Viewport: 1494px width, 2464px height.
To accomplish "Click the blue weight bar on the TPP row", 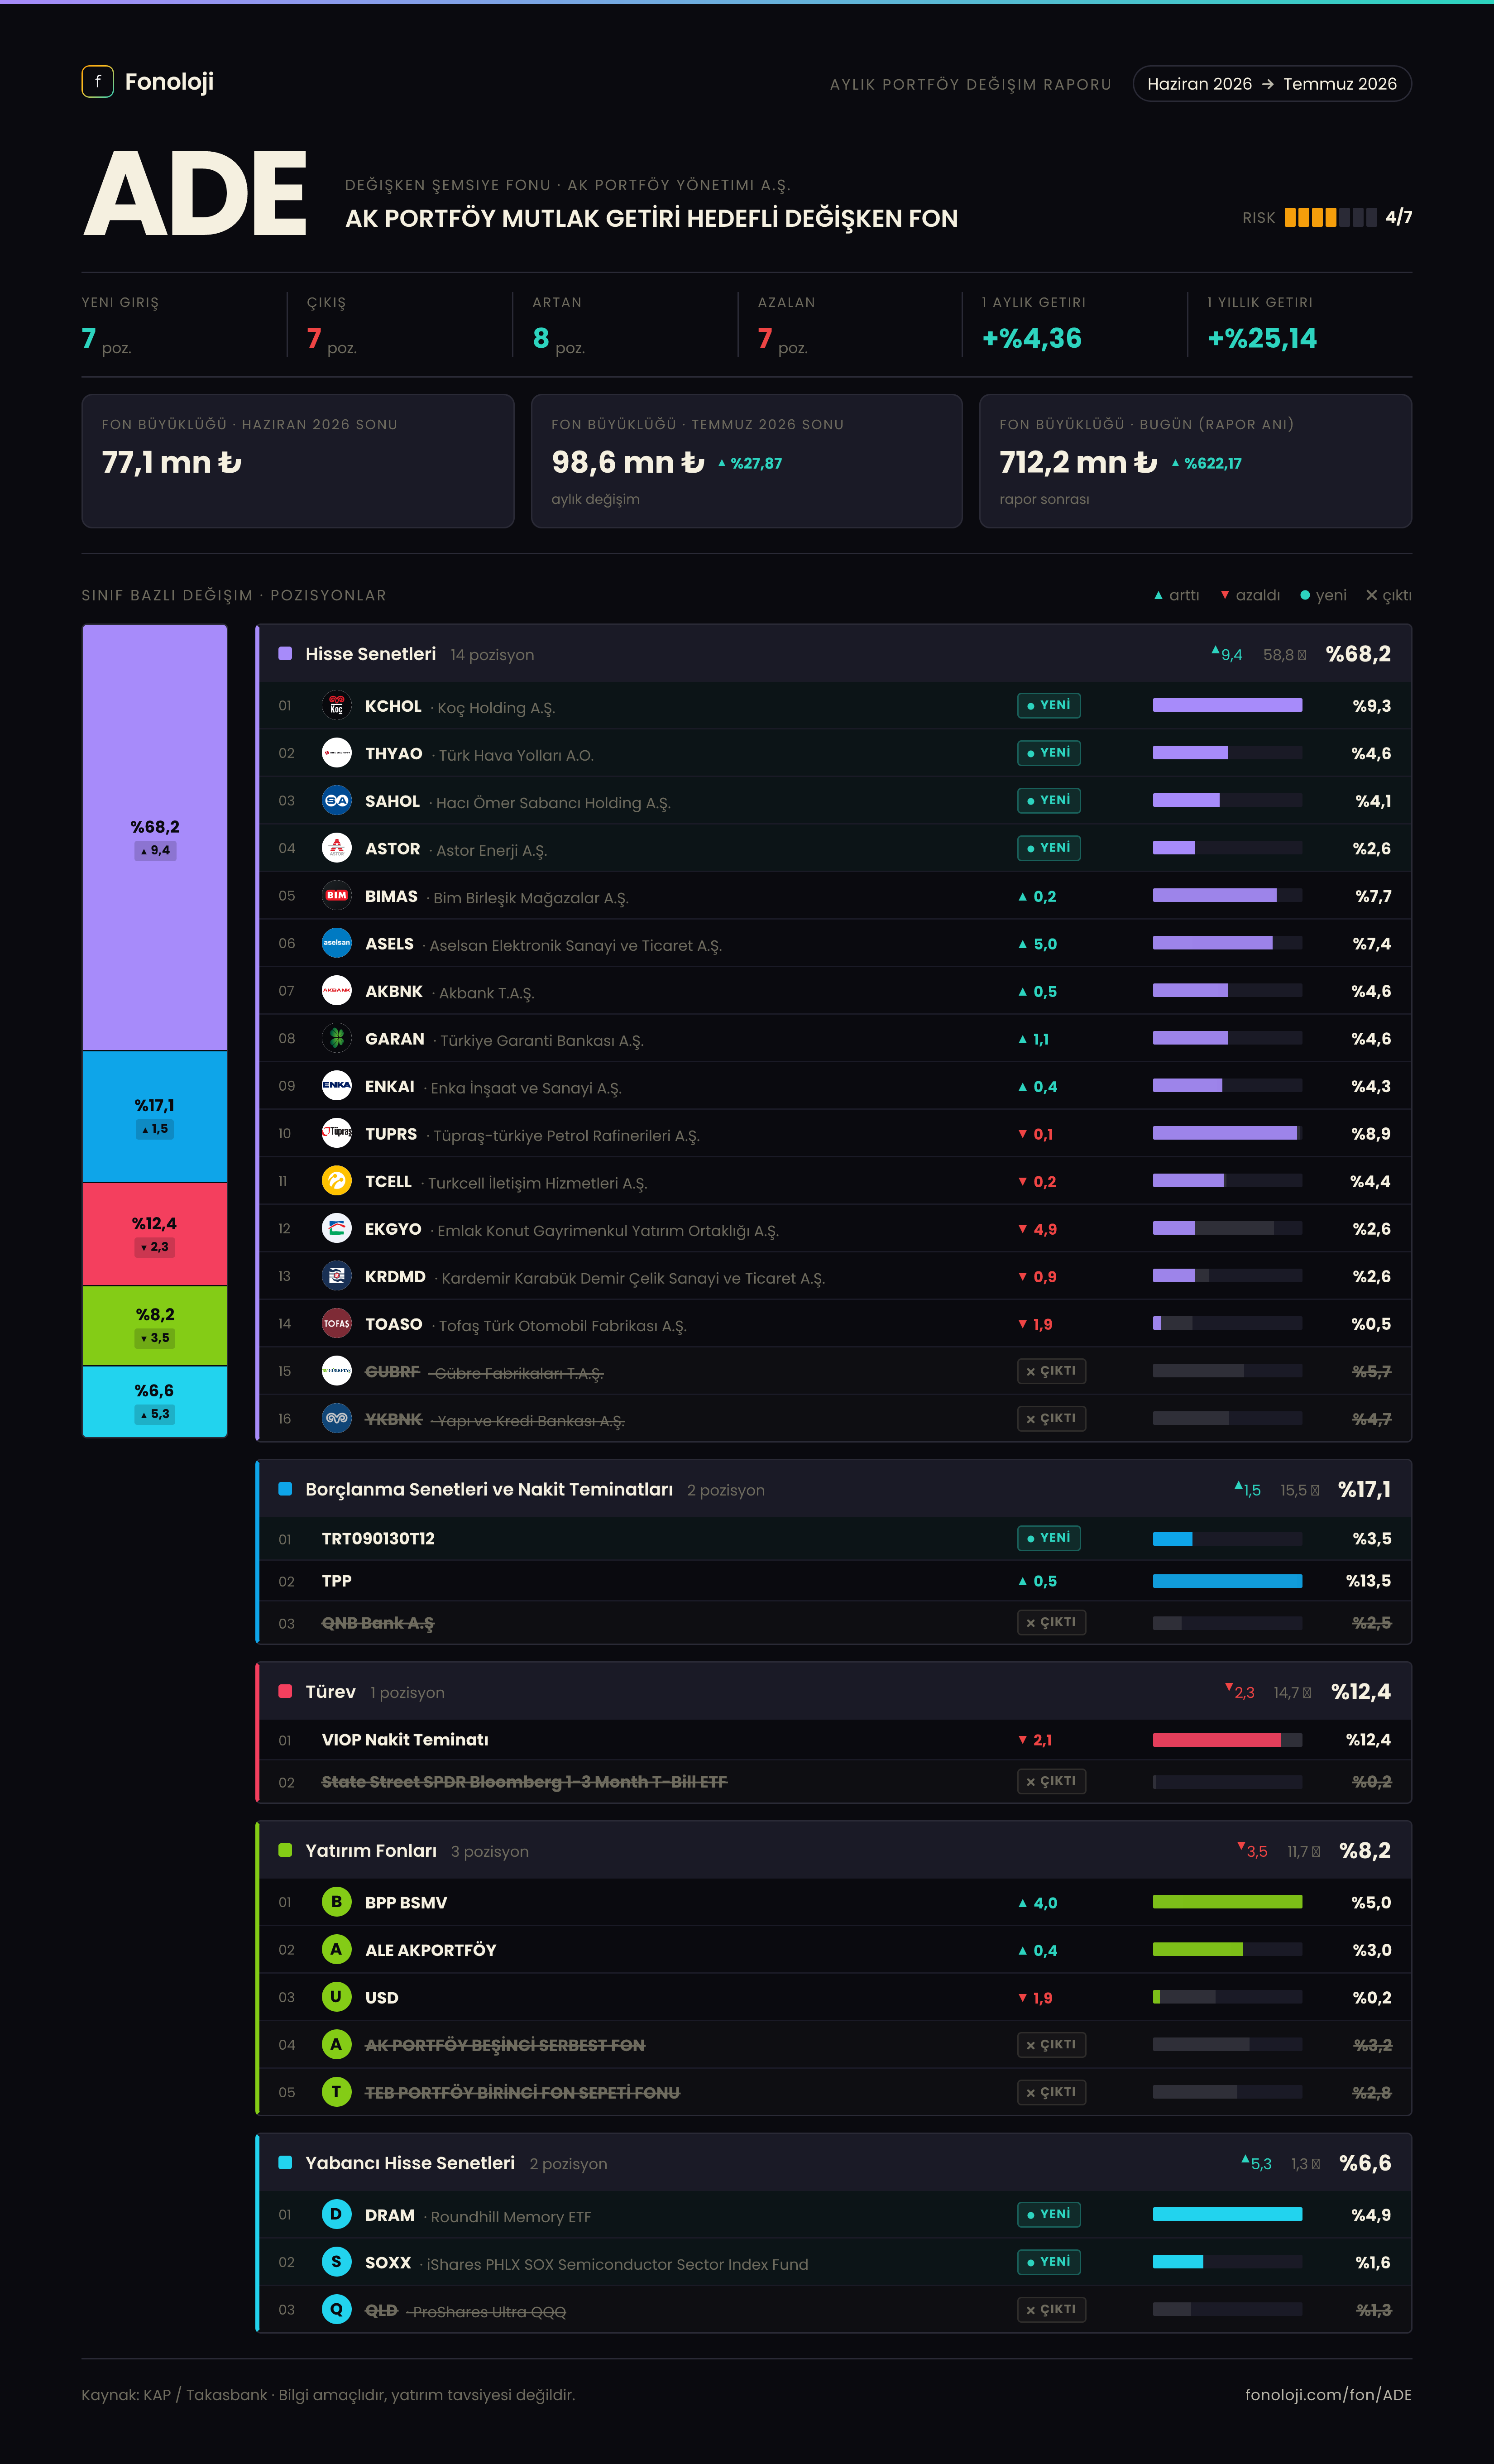I will pyautogui.click(x=1227, y=1581).
